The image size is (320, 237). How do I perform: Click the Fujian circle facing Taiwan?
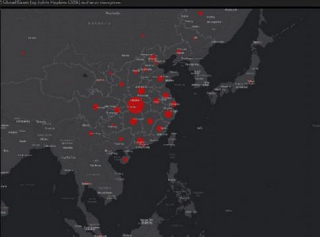coord(159,128)
